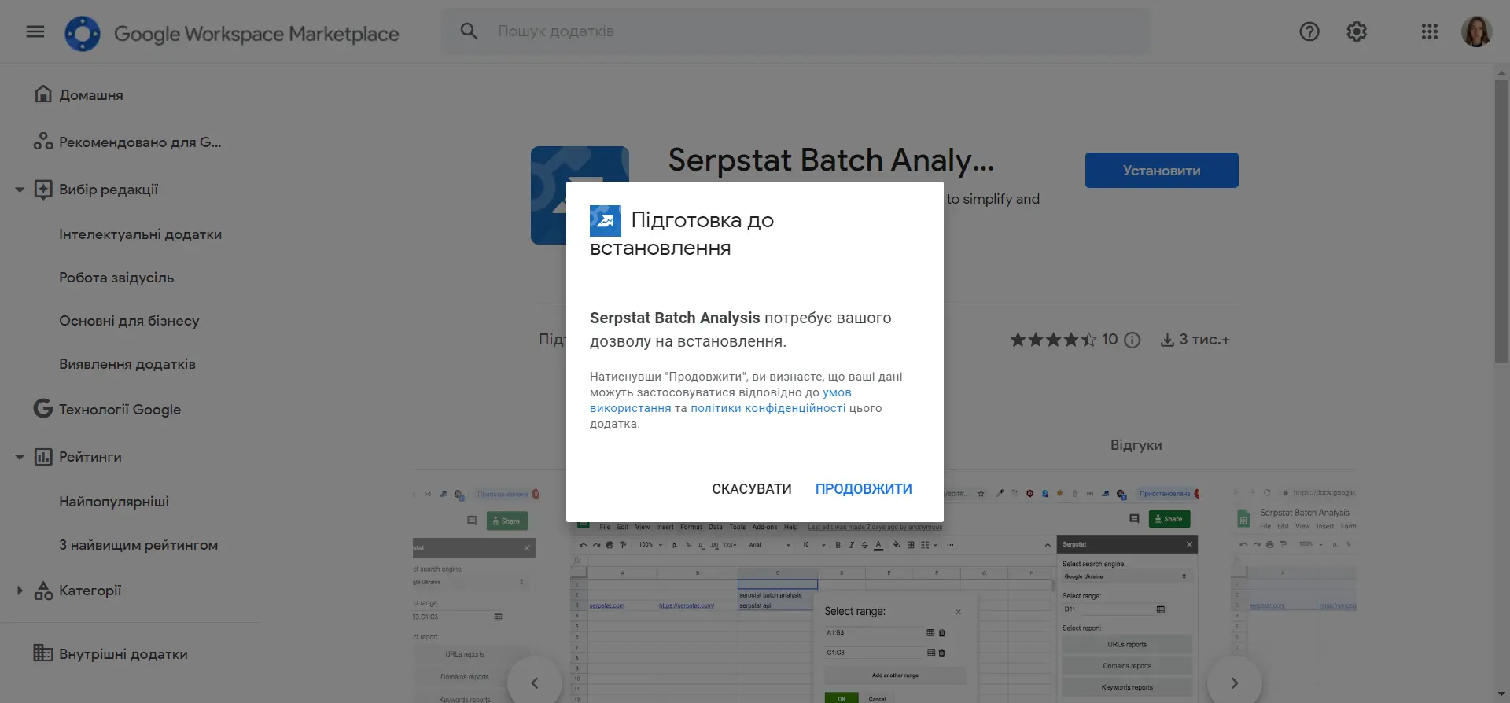Open the leftmost screenshot thumbnail
This screenshot has height=703, width=1510.
474,595
